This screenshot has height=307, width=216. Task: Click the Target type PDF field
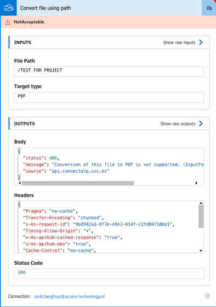coord(109,97)
